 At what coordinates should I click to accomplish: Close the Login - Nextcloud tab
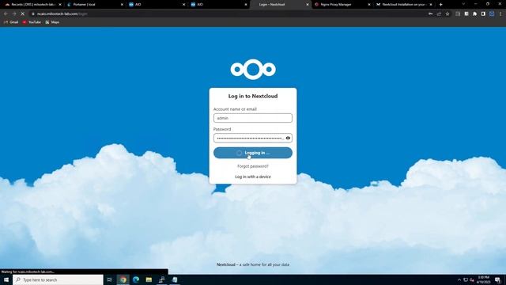[x=308, y=5]
